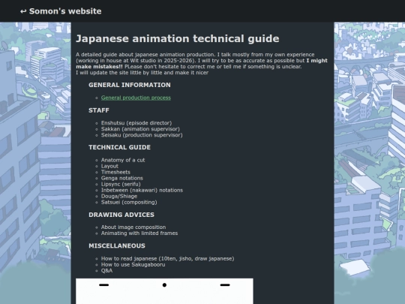This screenshot has height=304, width=405.
Task: Select the MISCELLANEOUS heading
Action: click(x=117, y=246)
